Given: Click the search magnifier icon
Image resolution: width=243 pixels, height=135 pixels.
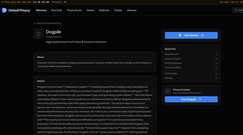Looking at the screenshot, I should (x=236, y=10).
